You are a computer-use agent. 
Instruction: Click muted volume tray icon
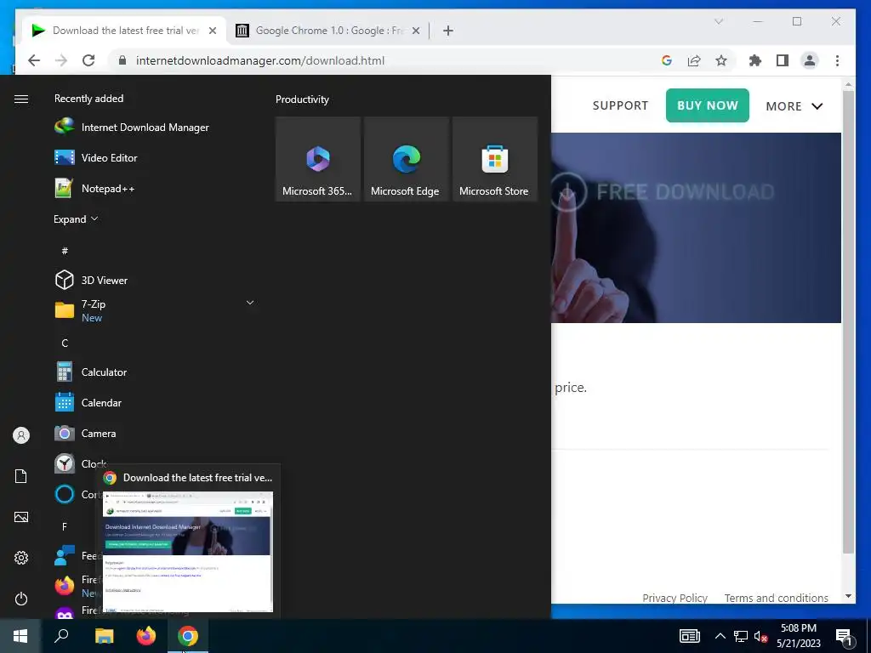point(761,636)
